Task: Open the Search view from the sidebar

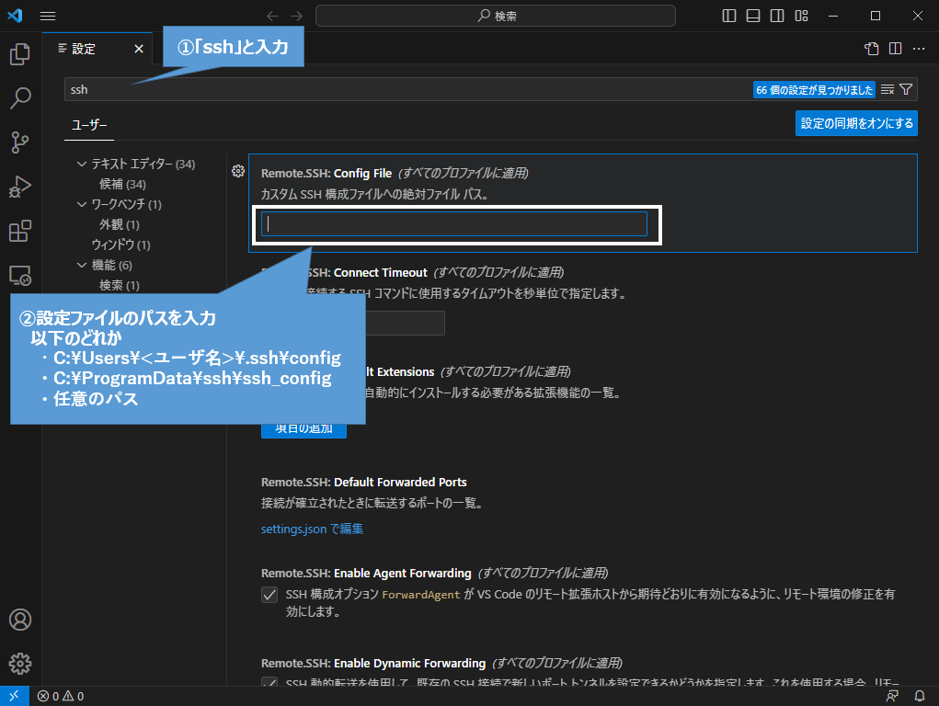Action: tap(20, 97)
